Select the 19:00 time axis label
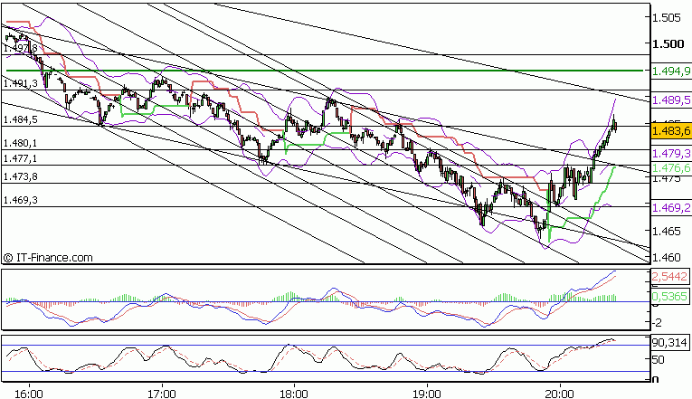 click(x=426, y=394)
